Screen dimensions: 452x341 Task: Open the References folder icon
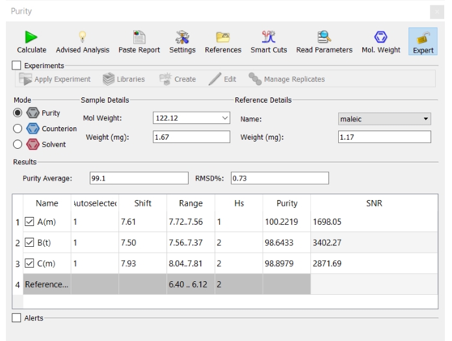tap(222, 37)
